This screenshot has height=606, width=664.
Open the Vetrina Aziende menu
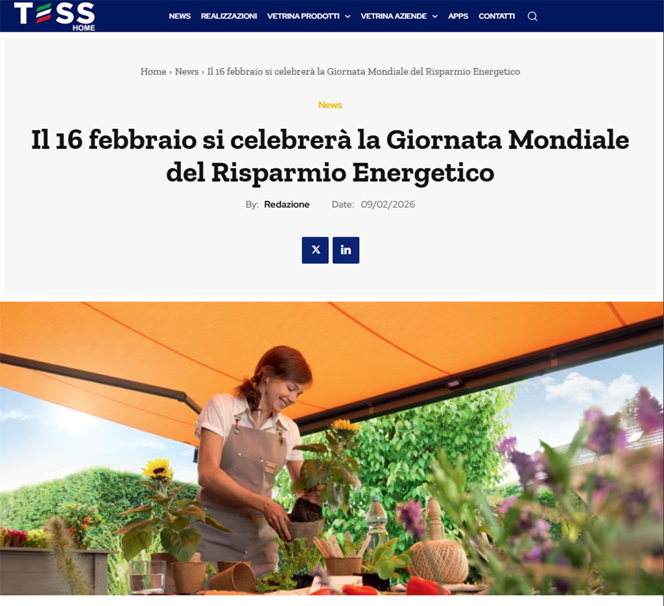coord(394,16)
